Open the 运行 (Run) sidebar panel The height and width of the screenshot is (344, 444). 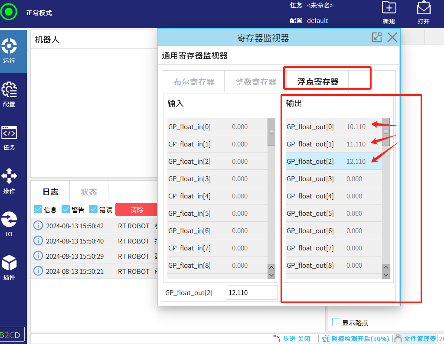coord(9,50)
